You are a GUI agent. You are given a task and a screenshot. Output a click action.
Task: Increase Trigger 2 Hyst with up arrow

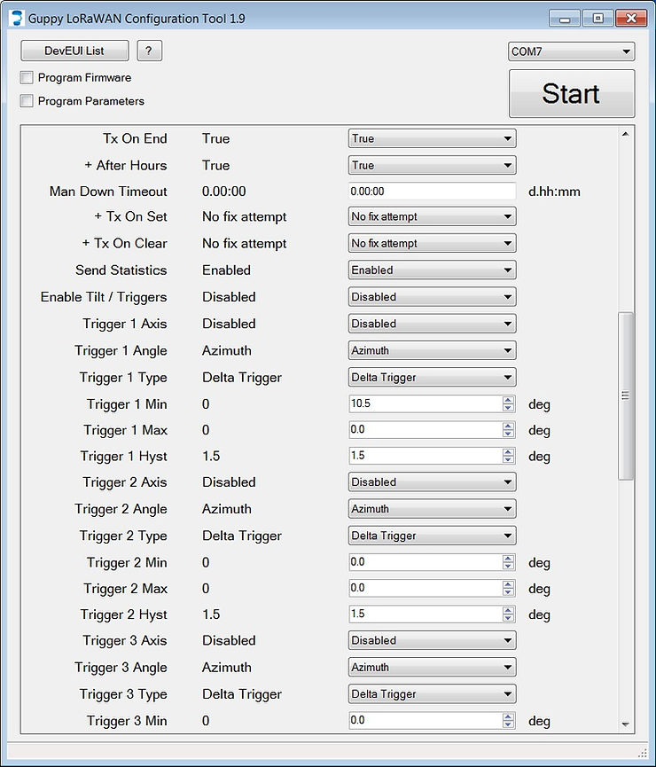click(508, 610)
